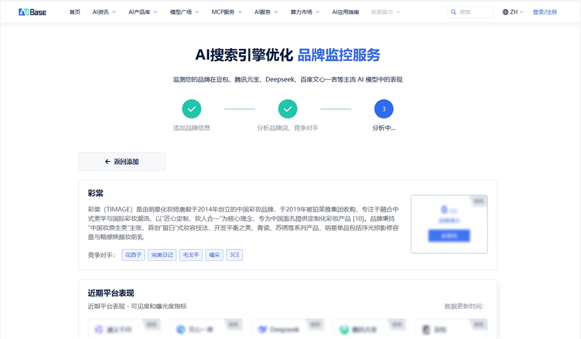581x339 pixels.
Task: Click the green checkmark on 添加品牌信息 step
Action: pos(192,108)
